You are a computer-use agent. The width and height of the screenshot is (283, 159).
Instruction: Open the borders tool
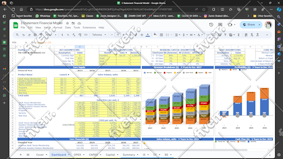click(161, 35)
